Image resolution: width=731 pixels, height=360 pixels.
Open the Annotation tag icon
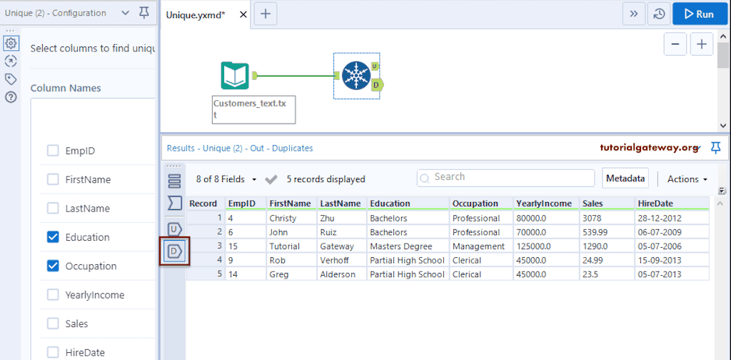[11, 79]
